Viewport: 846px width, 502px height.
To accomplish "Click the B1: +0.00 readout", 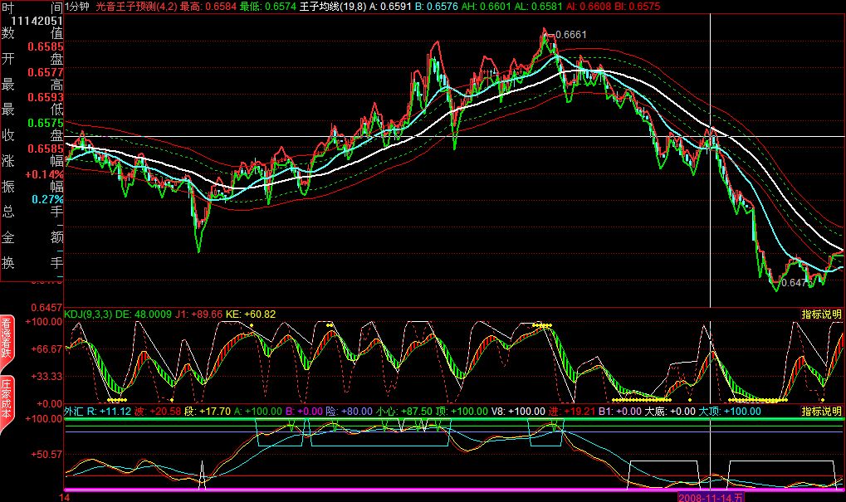I will pyautogui.click(x=620, y=412).
